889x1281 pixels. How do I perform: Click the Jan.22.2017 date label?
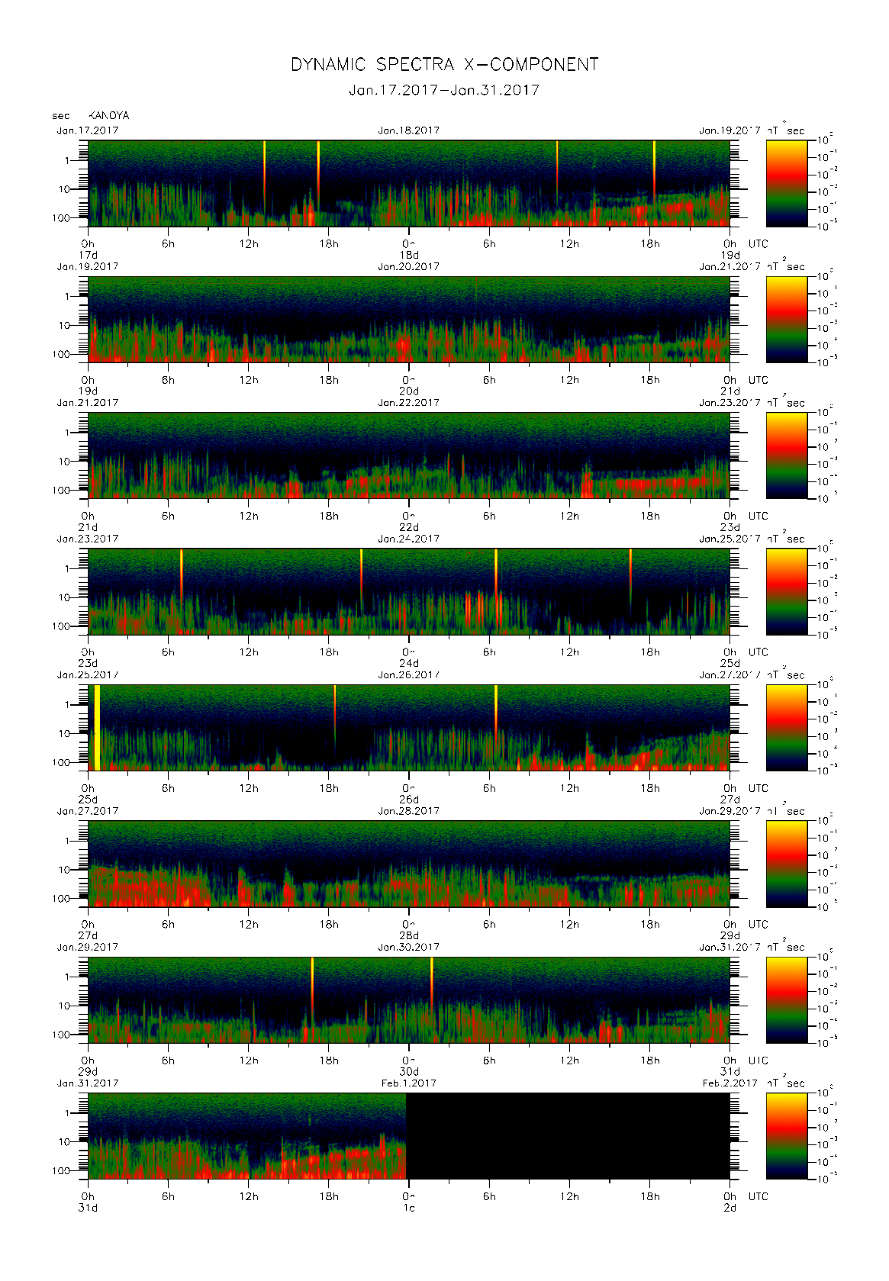[x=409, y=403]
